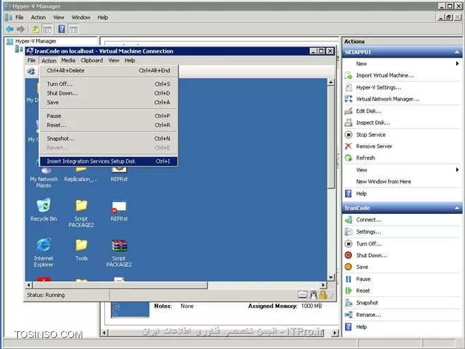Open Help menu in VM Connection window
This screenshot has width=465, height=349.
(x=130, y=60)
